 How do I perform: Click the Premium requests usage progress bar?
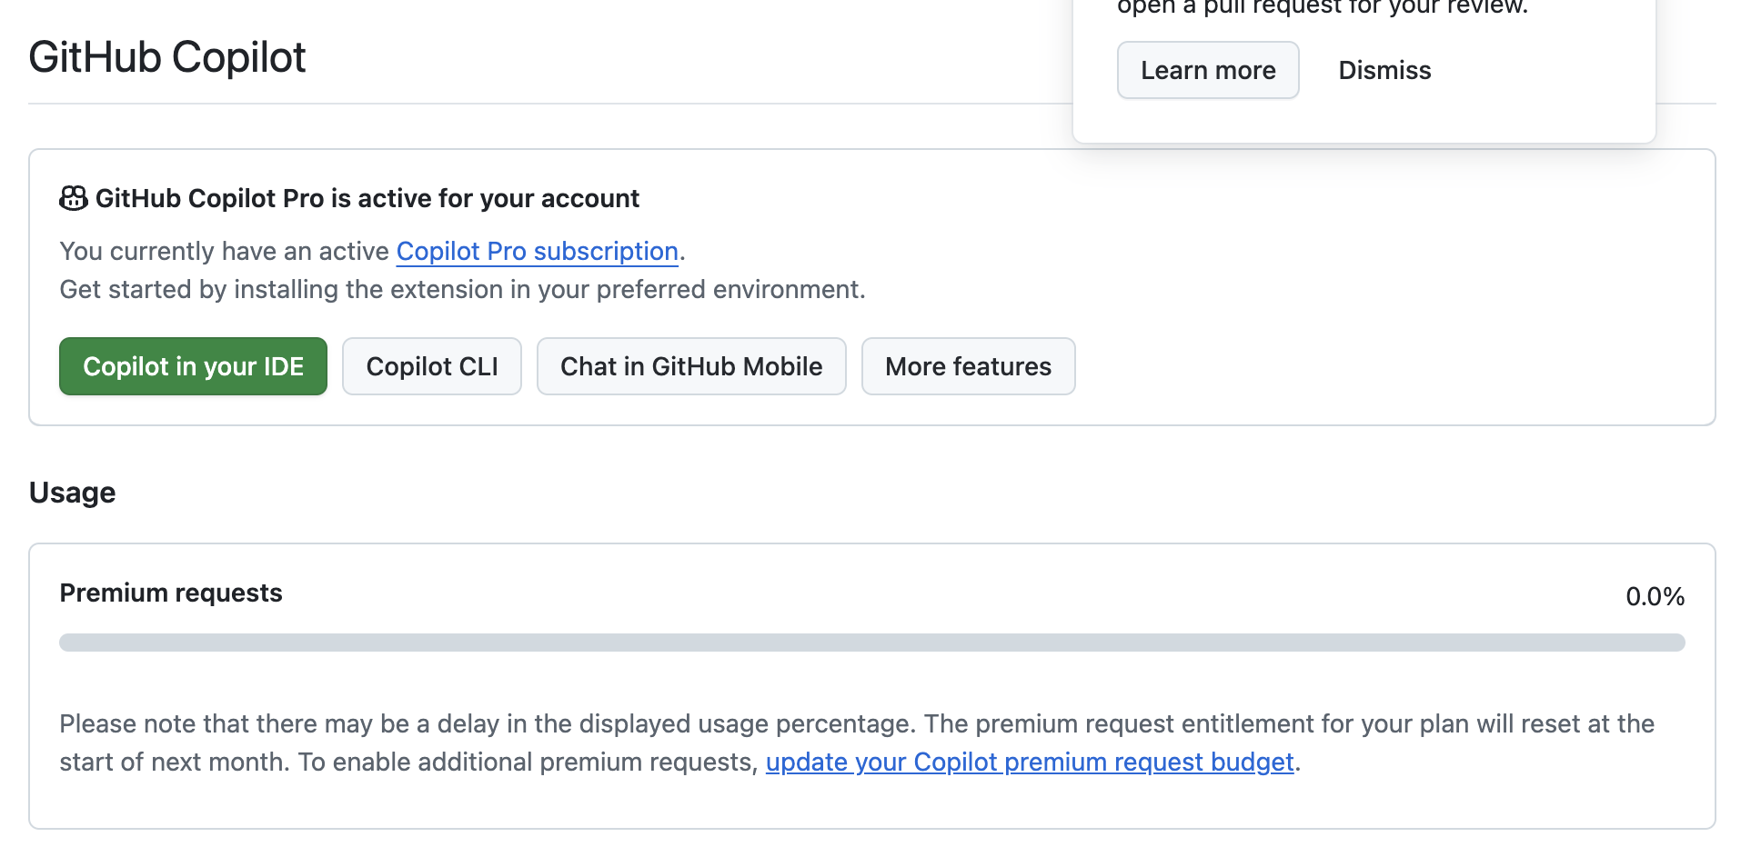coord(871,643)
